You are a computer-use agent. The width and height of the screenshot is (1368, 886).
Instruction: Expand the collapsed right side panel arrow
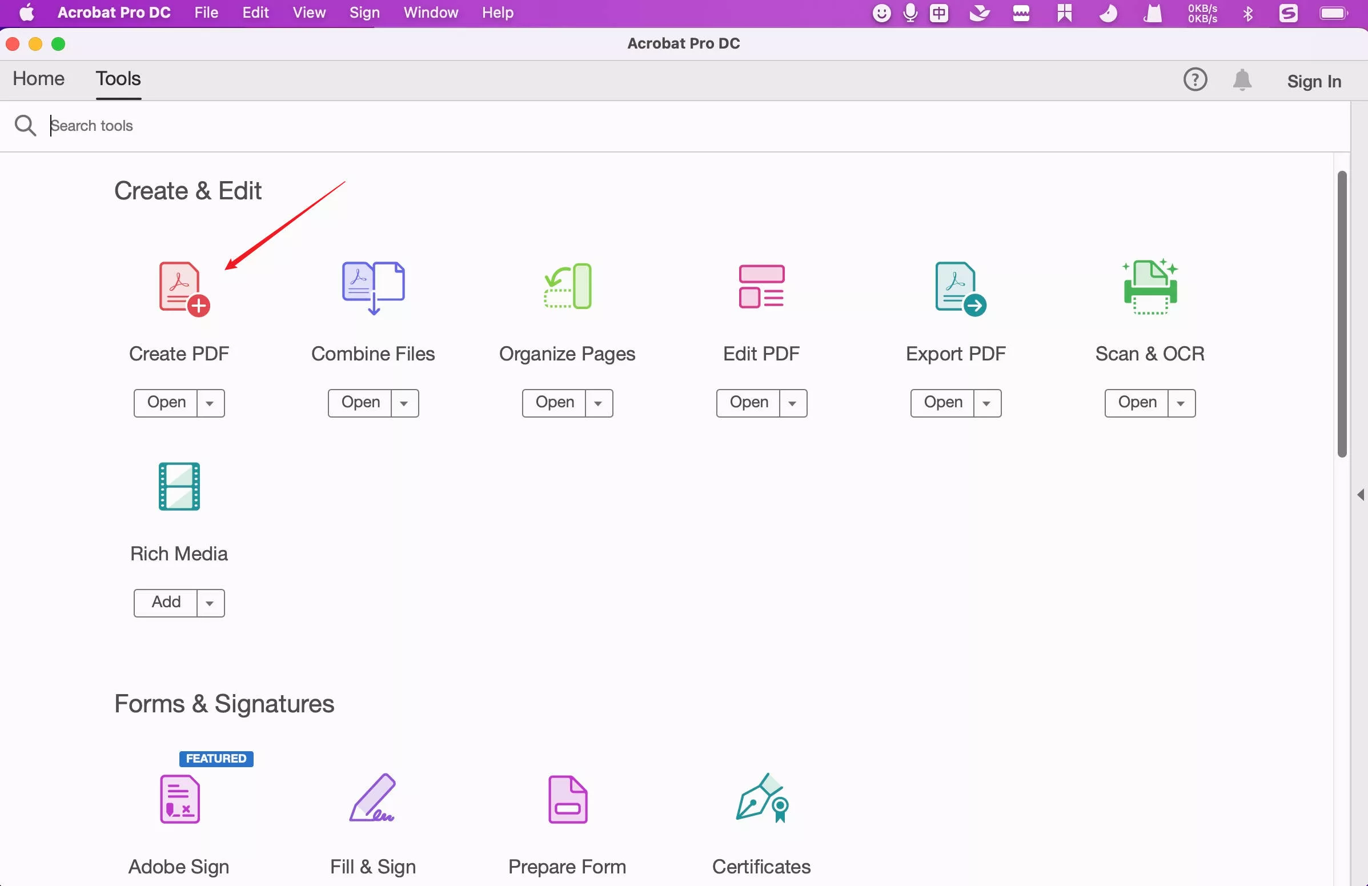(x=1361, y=495)
